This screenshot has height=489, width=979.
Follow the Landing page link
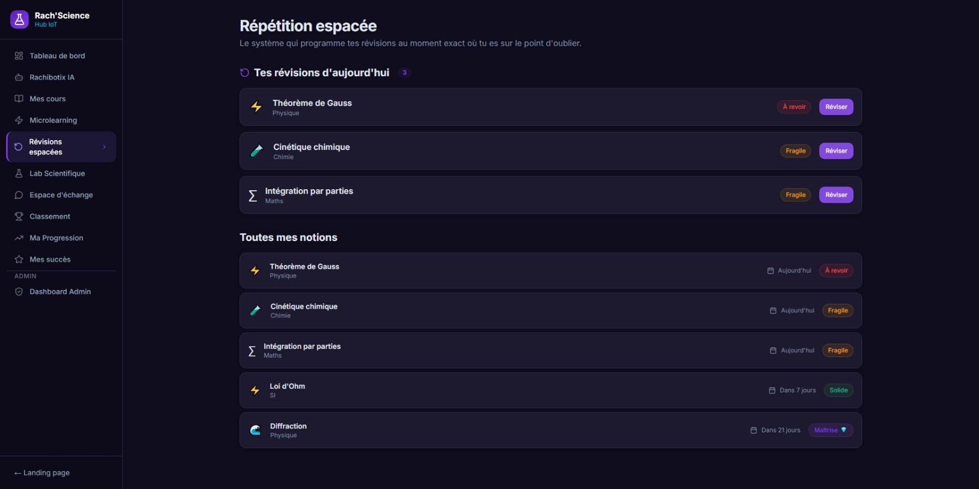tap(42, 473)
